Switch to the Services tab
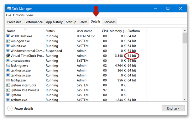The image size is (192, 120). pos(110,22)
